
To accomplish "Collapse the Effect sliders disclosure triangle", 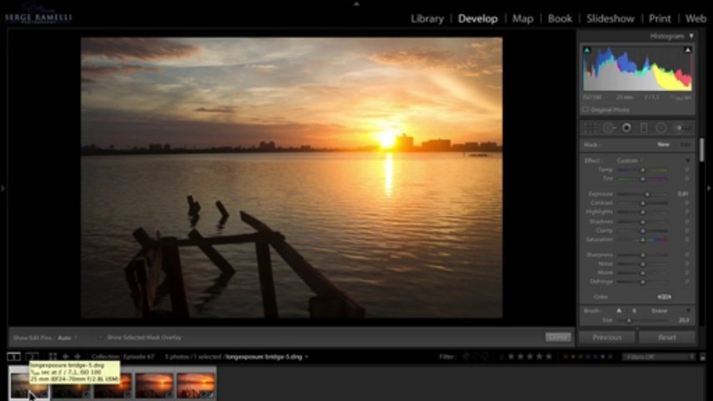I will coord(688,161).
